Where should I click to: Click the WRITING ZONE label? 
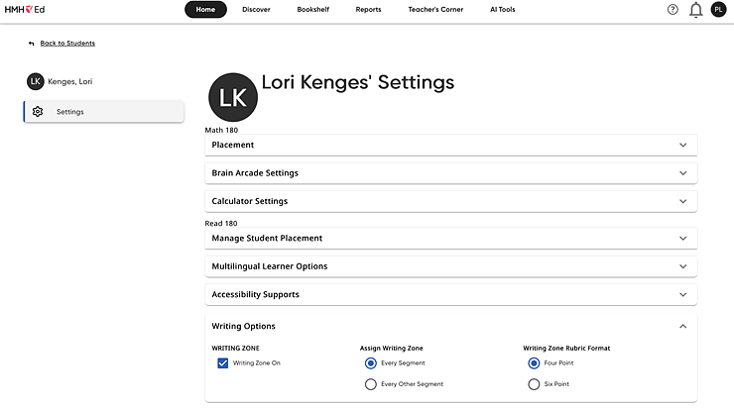pyautogui.click(x=235, y=349)
